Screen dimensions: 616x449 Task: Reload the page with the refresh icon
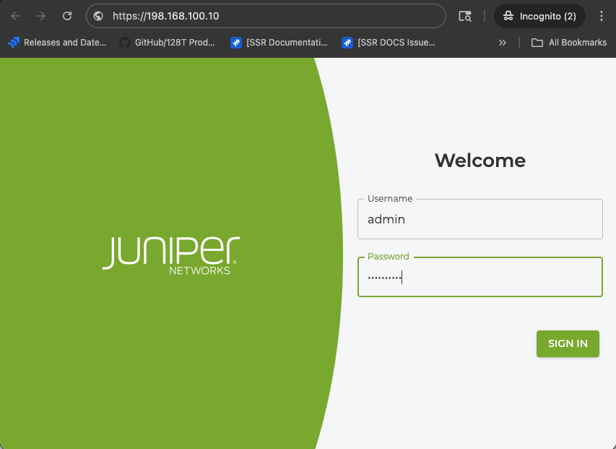click(67, 16)
